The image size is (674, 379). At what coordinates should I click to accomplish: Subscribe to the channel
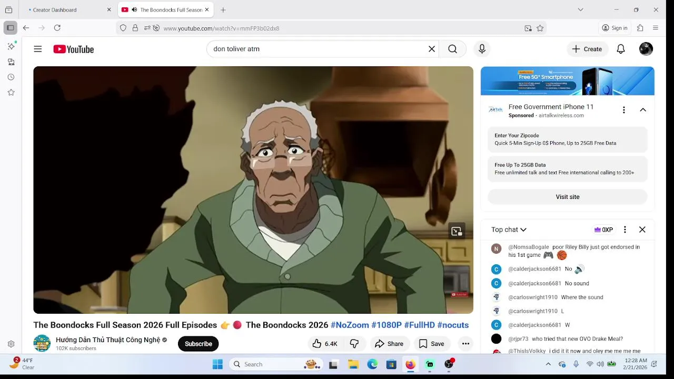point(199,344)
